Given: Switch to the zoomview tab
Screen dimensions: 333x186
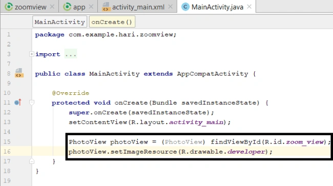Looking at the screenshot, I should tap(29, 7).
